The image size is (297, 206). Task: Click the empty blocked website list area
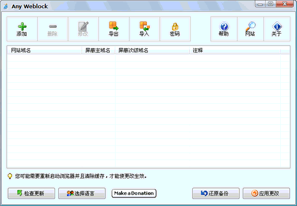(148, 111)
